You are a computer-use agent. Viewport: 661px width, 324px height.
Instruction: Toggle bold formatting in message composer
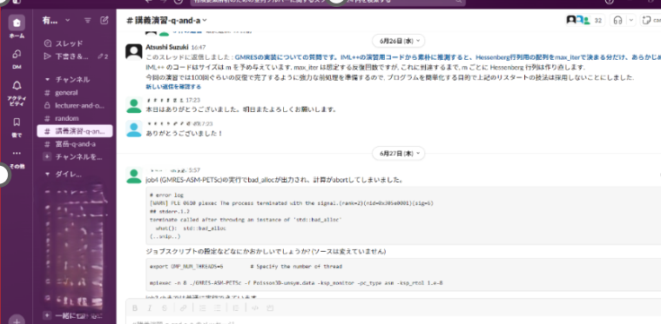click(135, 308)
